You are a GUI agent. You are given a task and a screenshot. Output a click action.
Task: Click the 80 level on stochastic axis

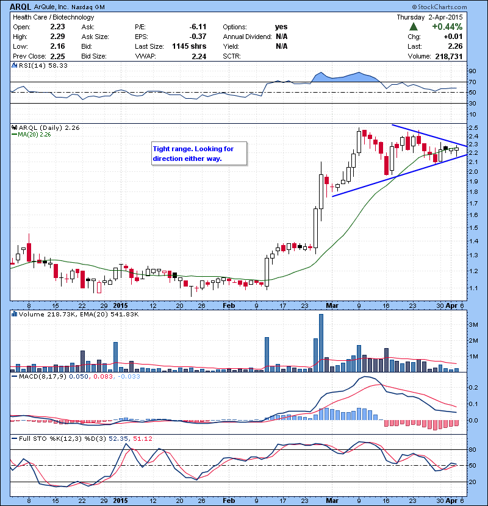(472, 449)
